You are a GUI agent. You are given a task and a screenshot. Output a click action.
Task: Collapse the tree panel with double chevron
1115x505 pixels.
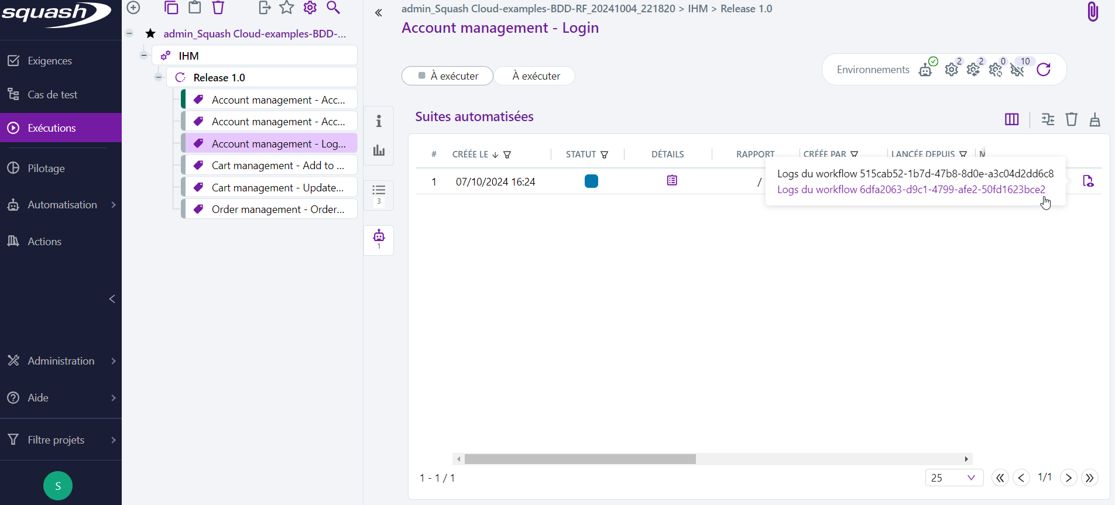click(x=379, y=12)
